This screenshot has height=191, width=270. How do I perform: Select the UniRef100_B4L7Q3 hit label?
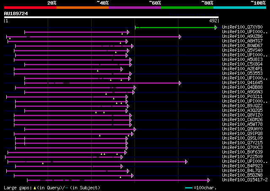[x=242, y=170]
